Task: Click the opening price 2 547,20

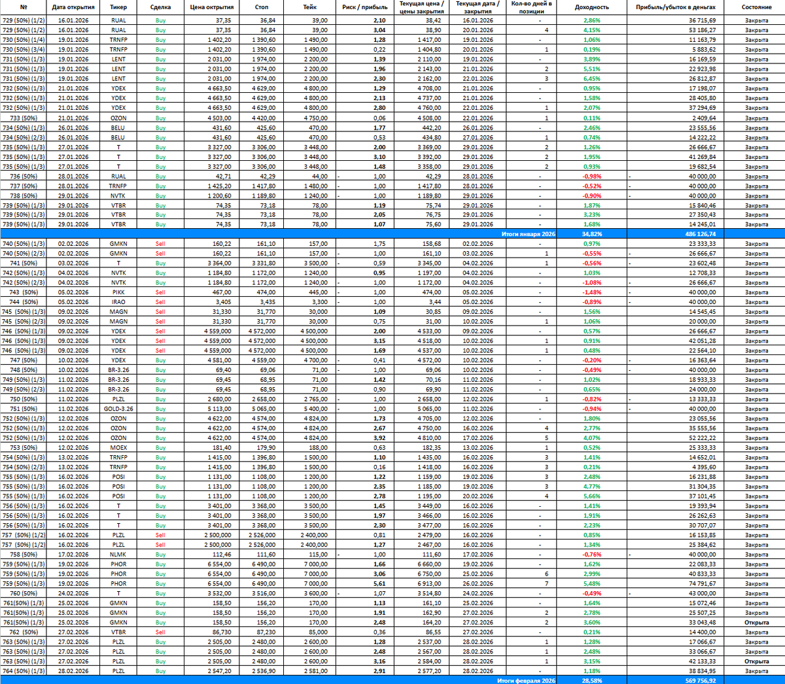Action: pyautogui.click(x=219, y=671)
